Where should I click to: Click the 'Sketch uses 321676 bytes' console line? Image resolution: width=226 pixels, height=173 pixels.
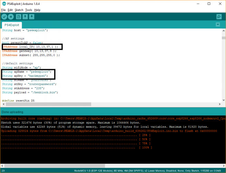[x=70, y=123]
